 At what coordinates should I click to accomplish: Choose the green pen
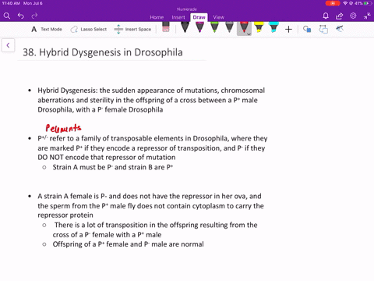pyautogui.click(x=214, y=27)
